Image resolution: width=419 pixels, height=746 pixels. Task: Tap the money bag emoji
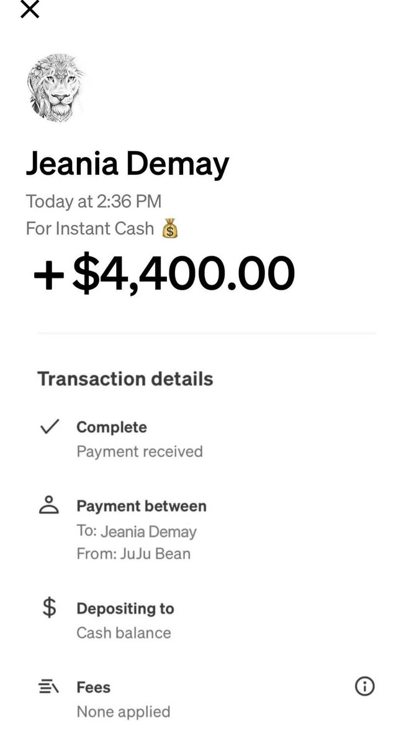coord(170,229)
